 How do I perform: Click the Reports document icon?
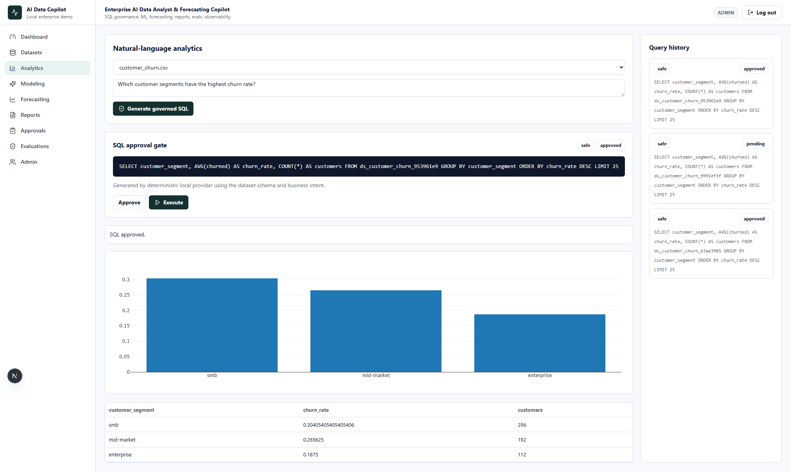[x=13, y=115]
